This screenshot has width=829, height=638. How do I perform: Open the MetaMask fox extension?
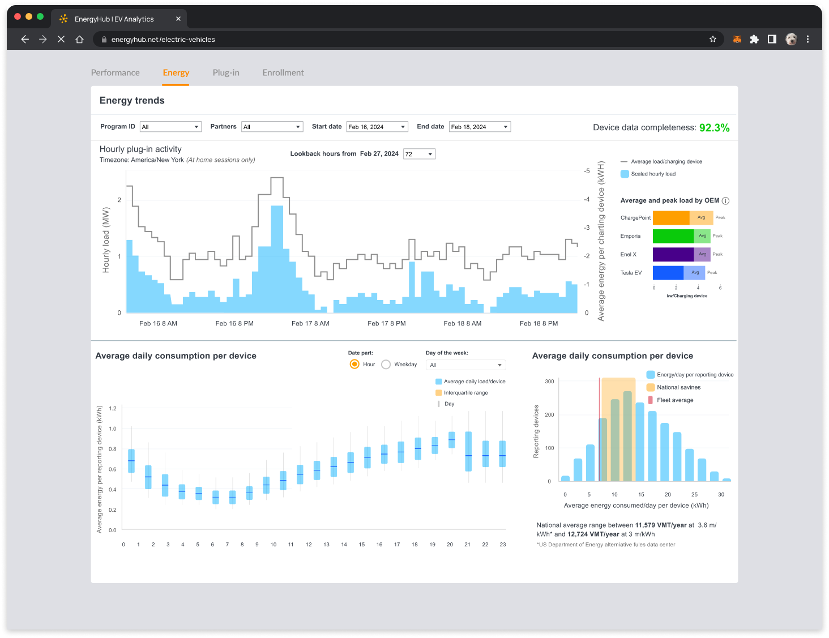point(737,39)
